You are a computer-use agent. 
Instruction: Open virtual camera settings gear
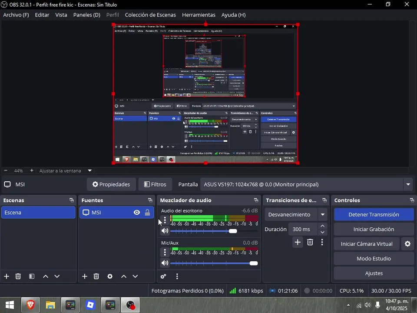[407, 243]
